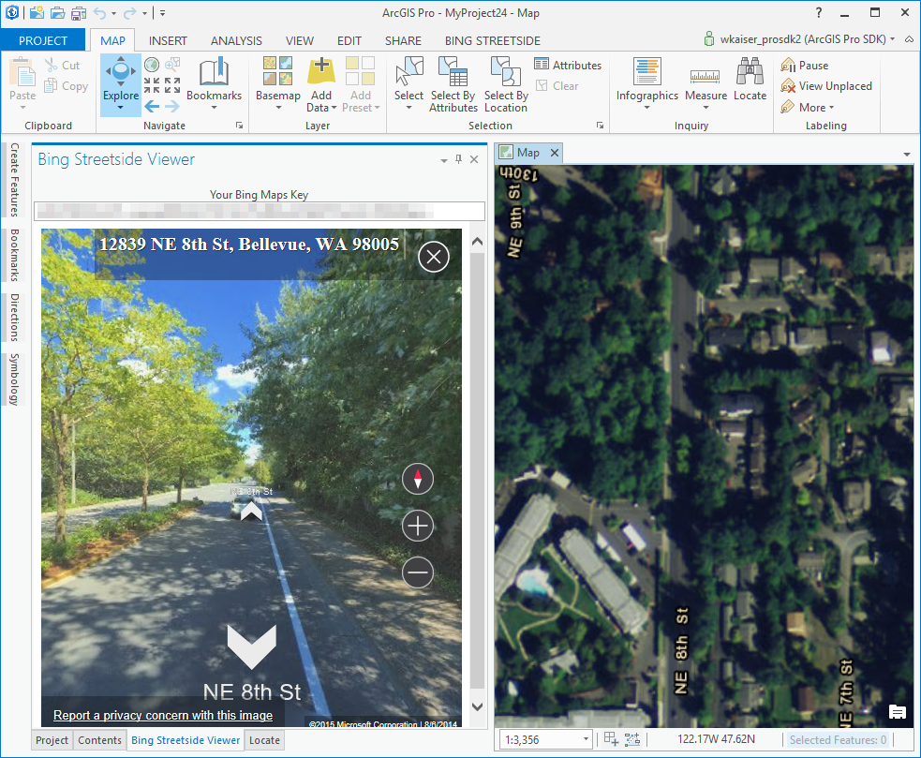Open map view tab list dropdown
The width and height of the screenshot is (921, 758).
pyautogui.click(x=907, y=154)
